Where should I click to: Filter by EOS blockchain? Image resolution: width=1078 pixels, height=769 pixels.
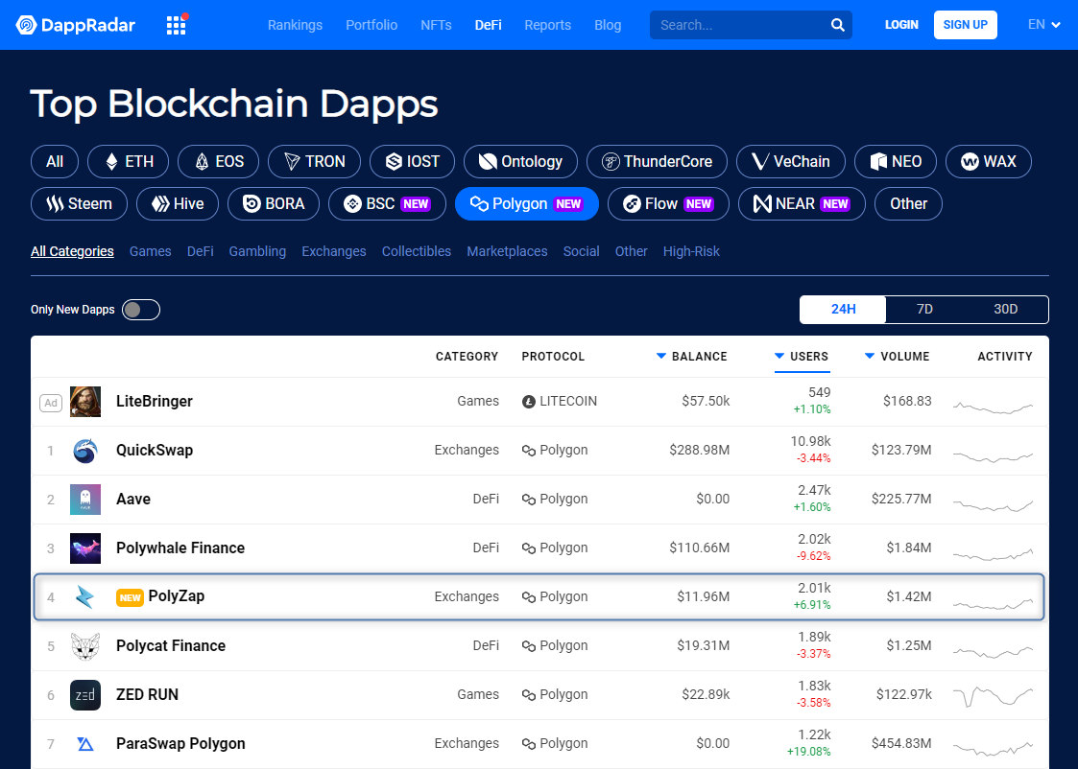[x=219, y=161]
